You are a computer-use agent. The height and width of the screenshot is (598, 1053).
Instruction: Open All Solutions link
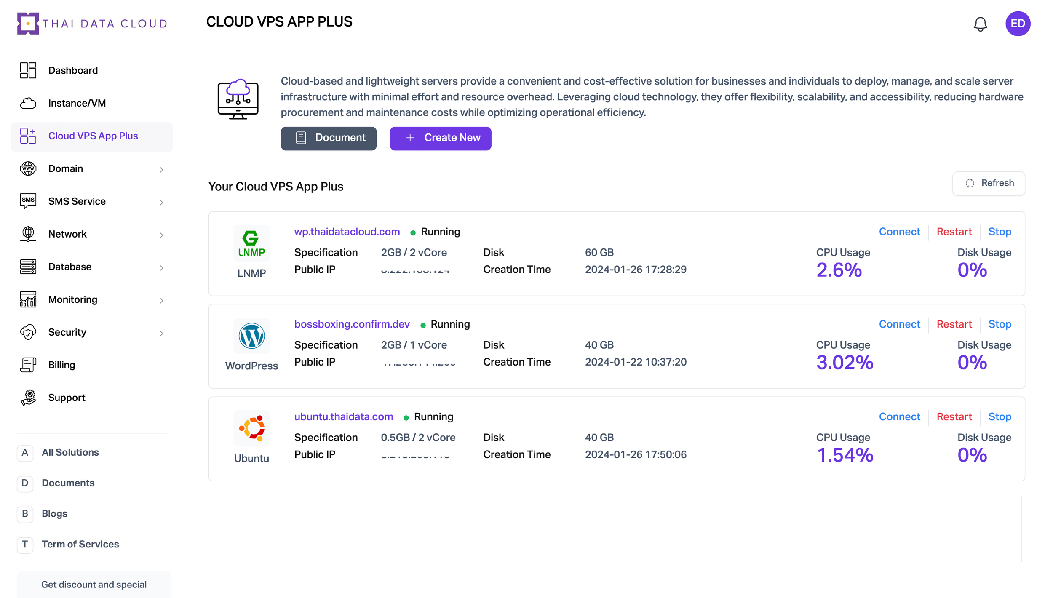coord(70,452)
